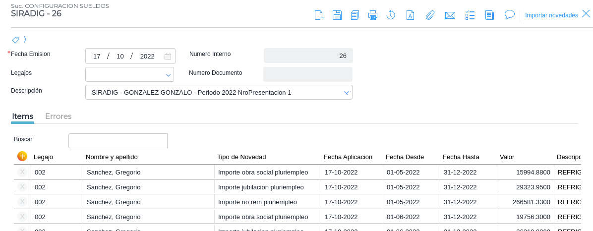The height and width of the screenshot is (231, 593).
Task: Open the comments speech bubble icon
Action: (x=509, y=15)
